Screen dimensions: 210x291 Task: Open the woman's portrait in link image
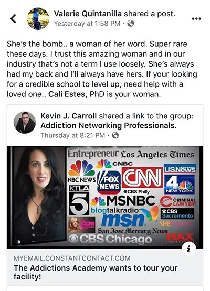(x=39, y=196)
